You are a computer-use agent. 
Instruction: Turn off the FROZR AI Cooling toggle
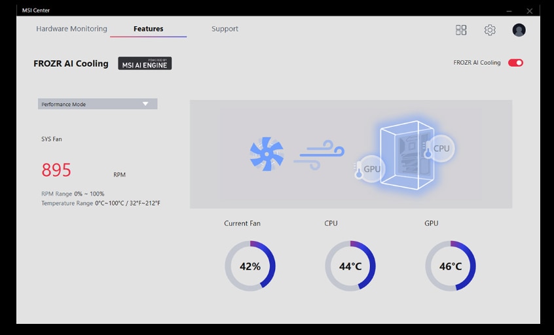515,62
